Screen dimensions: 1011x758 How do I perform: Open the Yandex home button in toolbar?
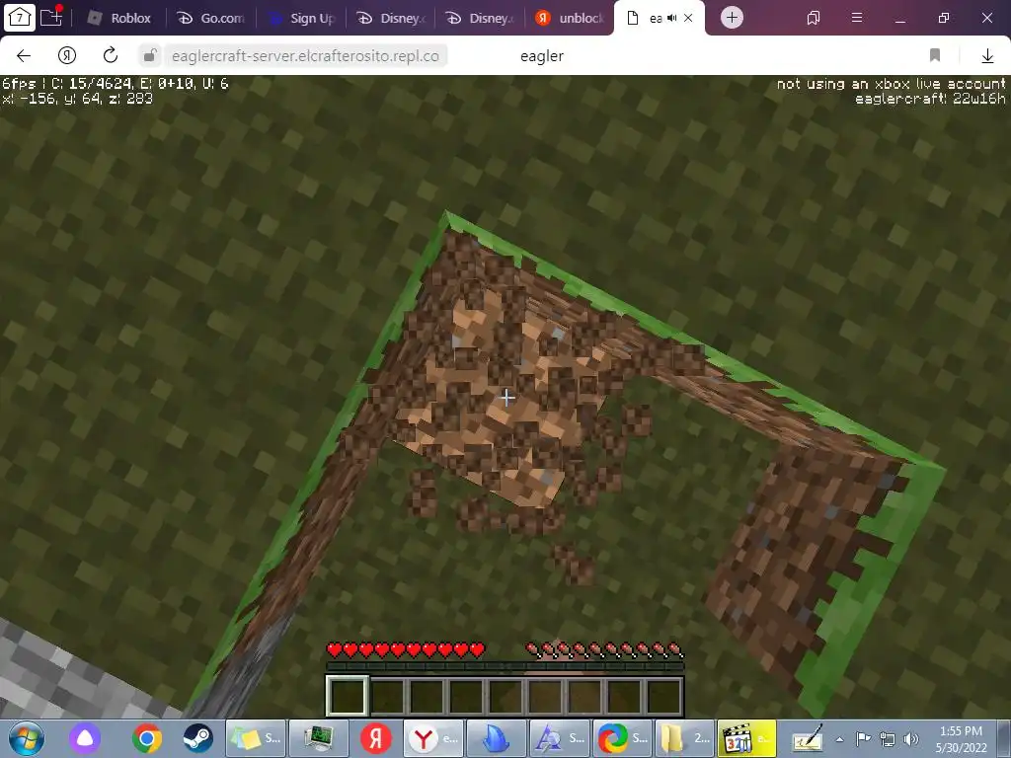pyautogui.click(x=67, y=56)
